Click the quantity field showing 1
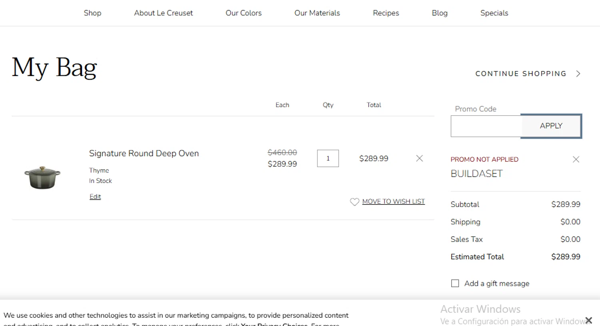This screenshot has width=600, height=326. coord(328,158)
